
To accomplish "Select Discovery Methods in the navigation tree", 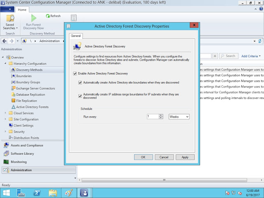I will (x=29, y=70).
